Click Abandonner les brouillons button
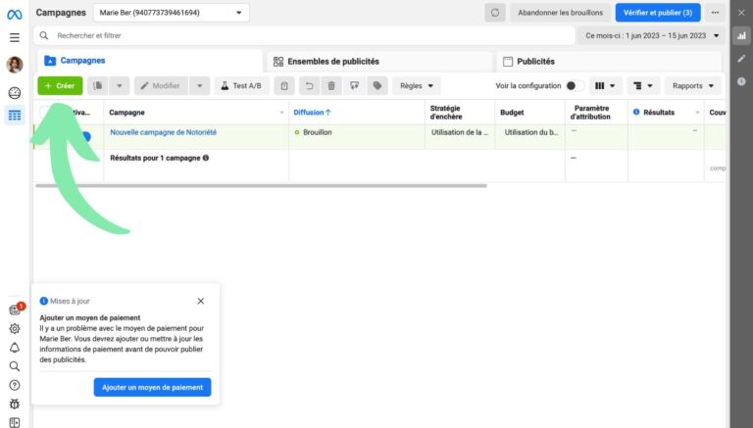753x428 pixels. (560, 13)
